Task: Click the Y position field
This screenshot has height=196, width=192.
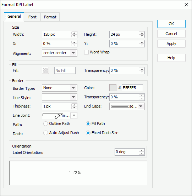Action: point(124,44)
